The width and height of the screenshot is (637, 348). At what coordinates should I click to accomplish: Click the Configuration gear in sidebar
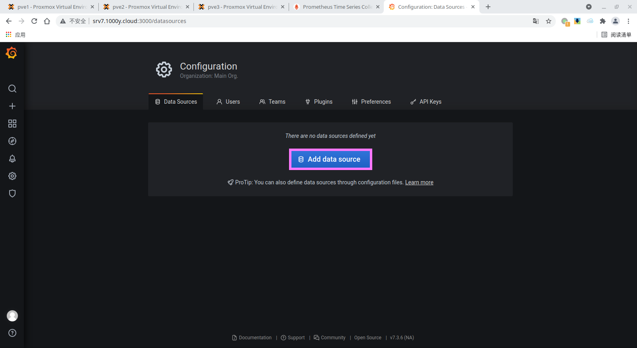[12, 176]
